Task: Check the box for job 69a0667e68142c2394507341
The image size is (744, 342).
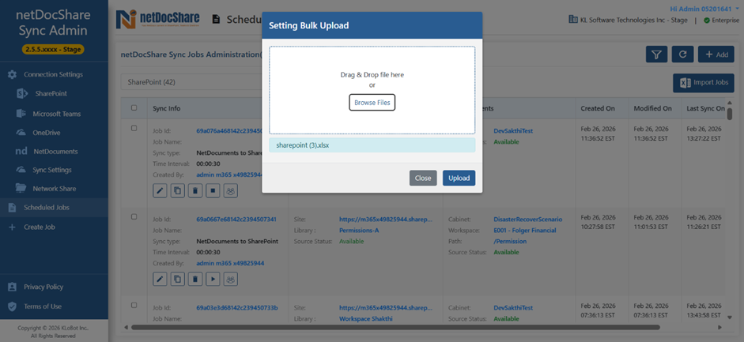Action: tap(134, 216)
